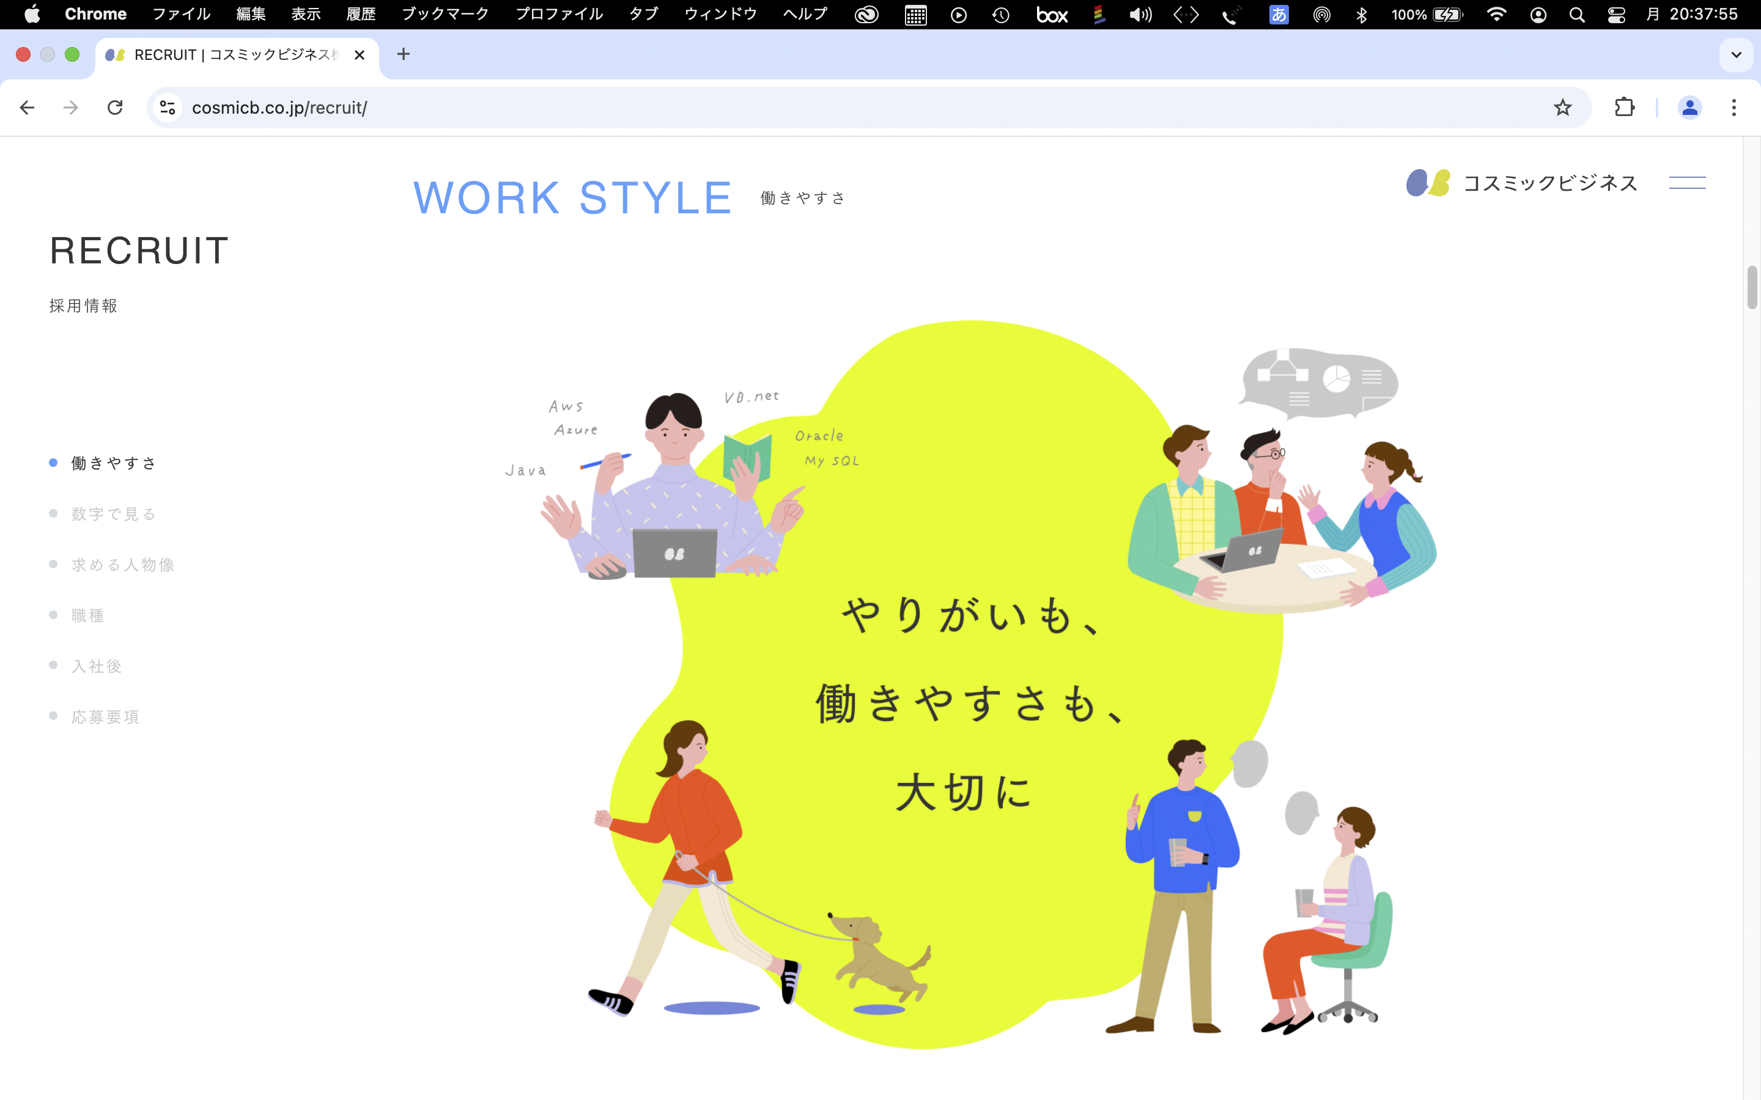1761x1100 pixels.
Task: Click the site information icon in address bar
Action: [x=168, y=108]
